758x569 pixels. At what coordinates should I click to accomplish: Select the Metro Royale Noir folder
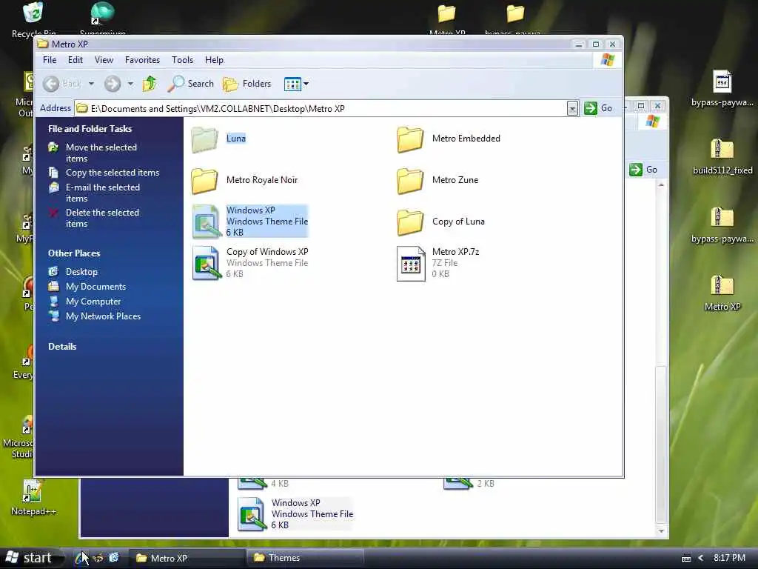244,181
